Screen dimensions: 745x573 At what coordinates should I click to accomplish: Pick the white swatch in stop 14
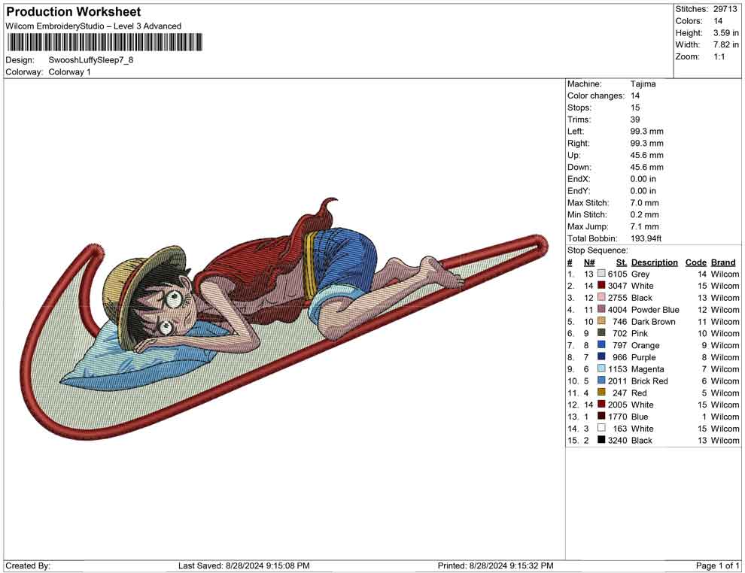[x=601, y=428]
